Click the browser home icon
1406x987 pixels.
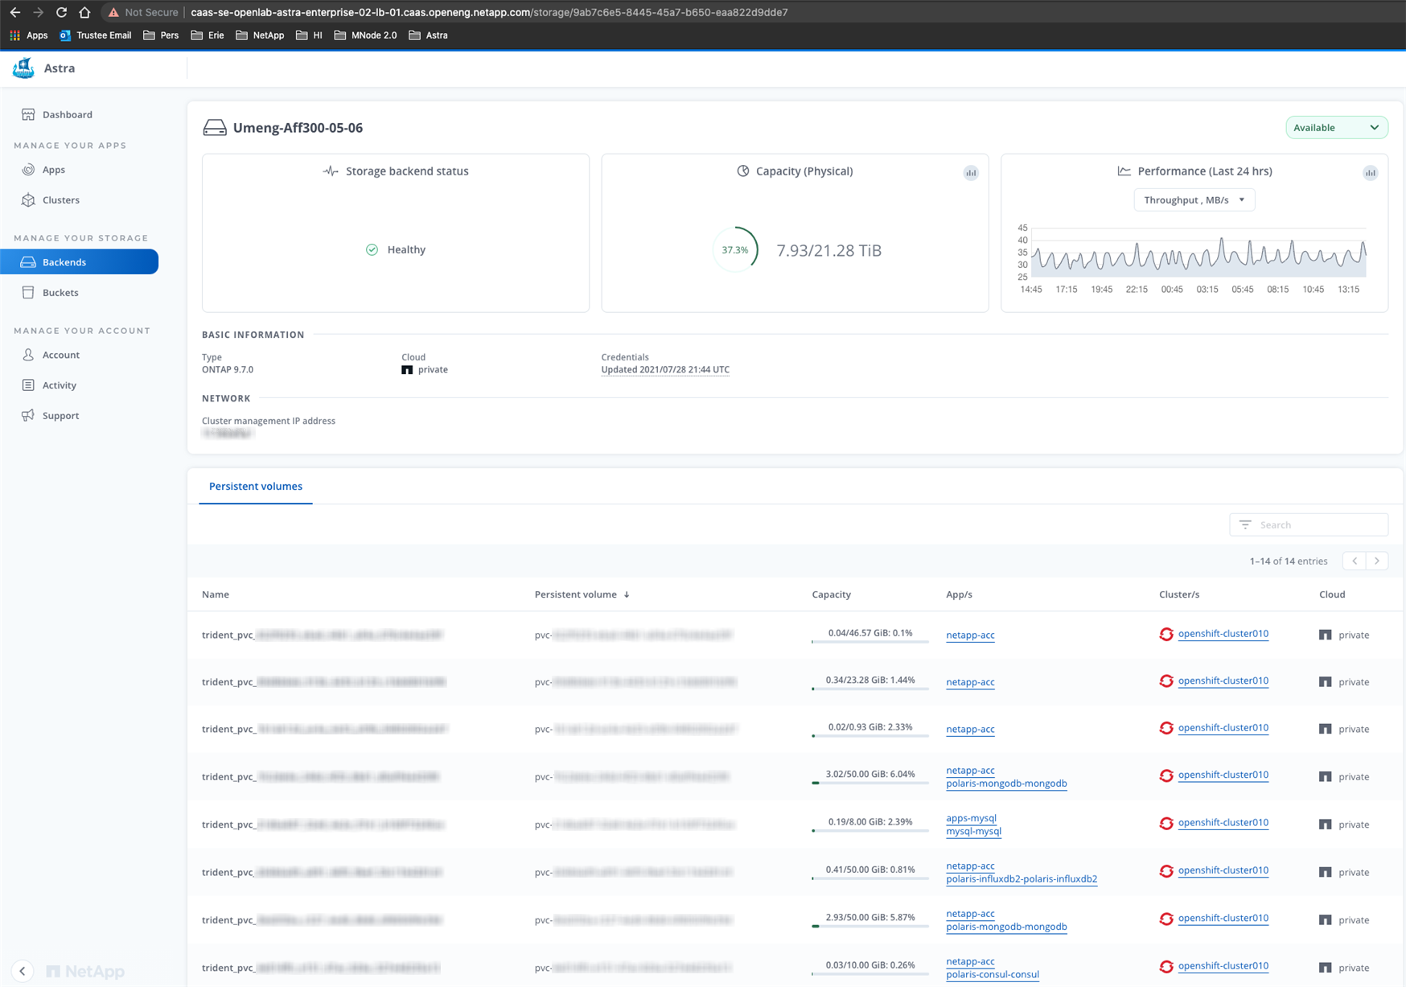point(84,12)
